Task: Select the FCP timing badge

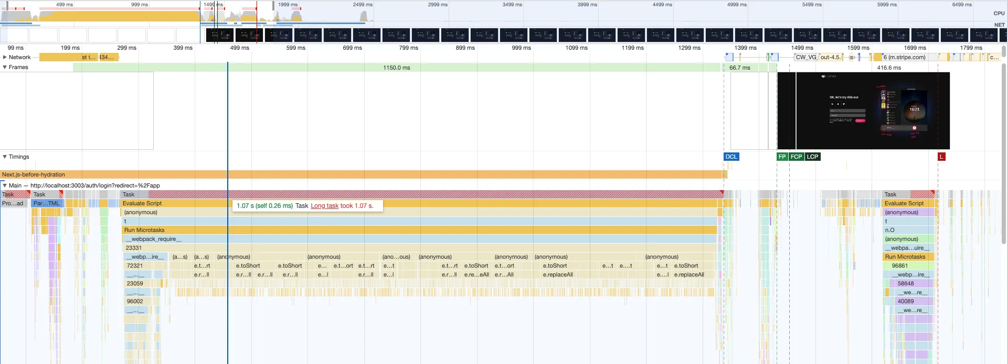Action: pos(796,157)
